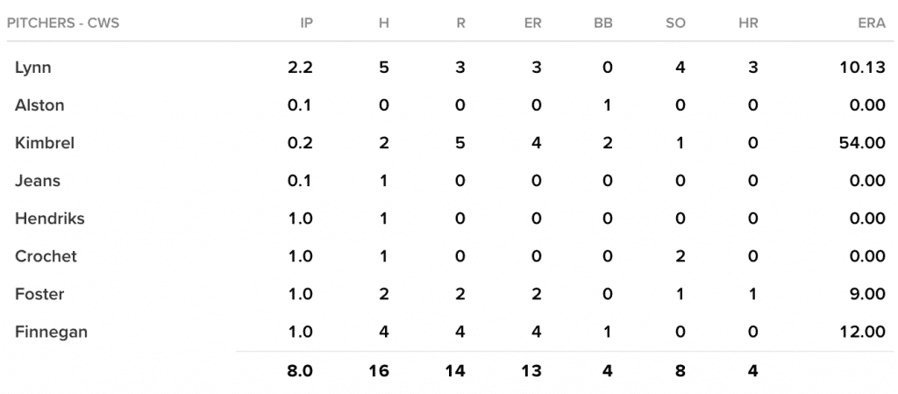
Task: Select Kimbrel in the pitchers list
Action: point(45,143)
